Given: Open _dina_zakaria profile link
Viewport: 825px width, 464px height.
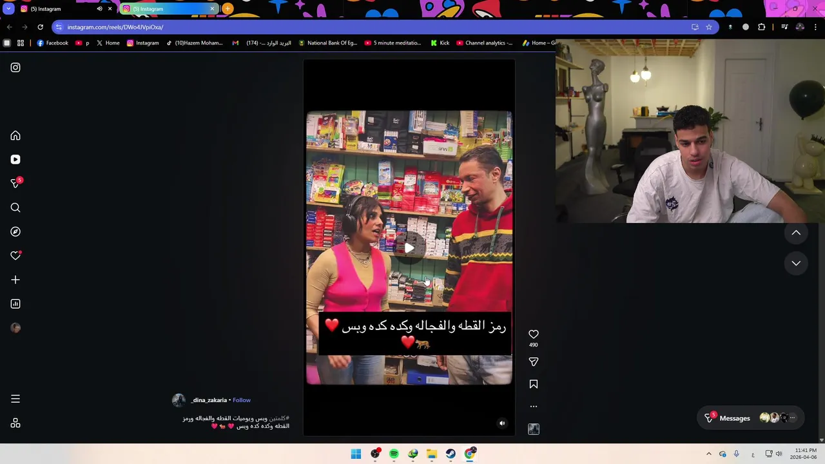Looking at the screenshot, I should tap(209, 400).
